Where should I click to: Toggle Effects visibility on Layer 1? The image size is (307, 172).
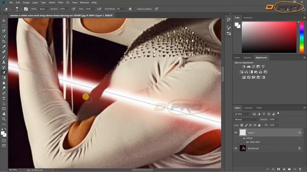(244, 138)
